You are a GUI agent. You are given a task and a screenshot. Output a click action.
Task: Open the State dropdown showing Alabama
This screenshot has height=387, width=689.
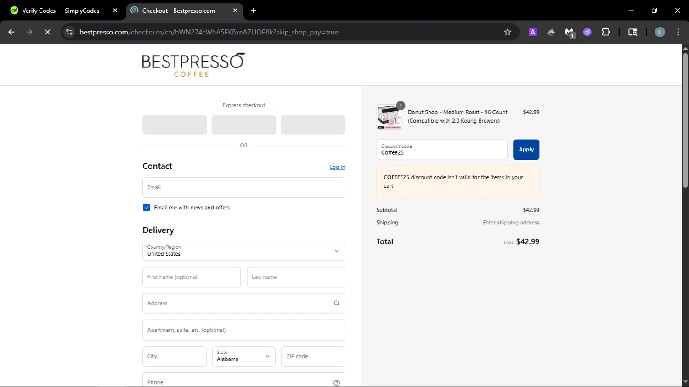click(x=243, y=356)
